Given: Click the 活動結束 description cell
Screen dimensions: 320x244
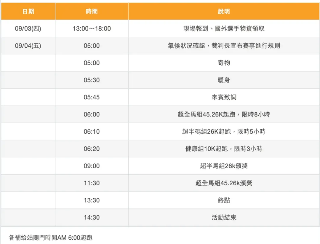Looking at the screenshot, I should tap(224, 218).
